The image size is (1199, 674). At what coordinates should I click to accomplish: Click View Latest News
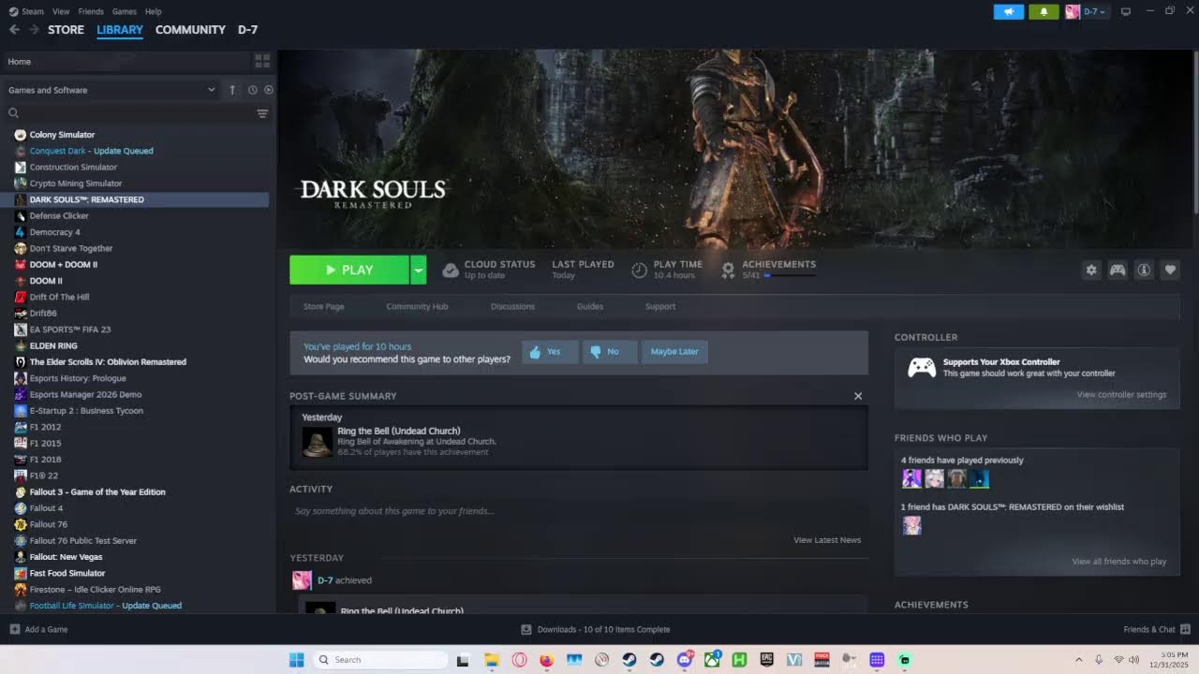[x=827, y=540]
